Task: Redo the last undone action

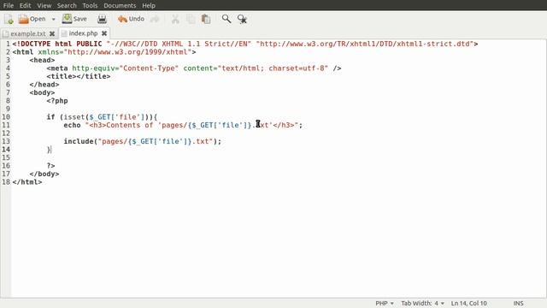Action: (155, 19)
